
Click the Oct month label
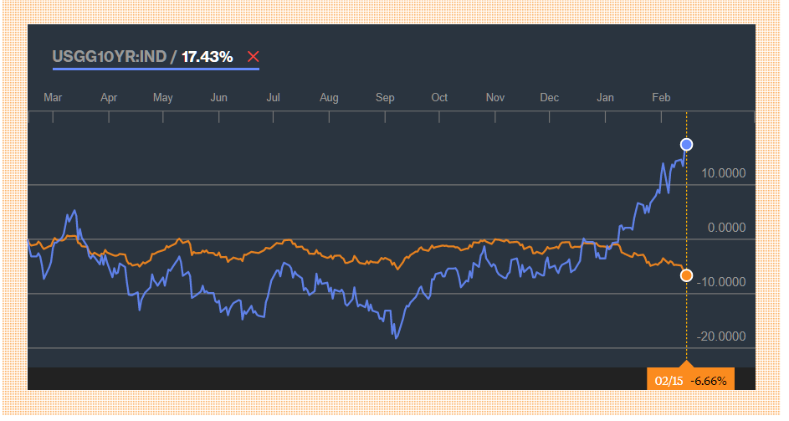(x=439, y=98)
